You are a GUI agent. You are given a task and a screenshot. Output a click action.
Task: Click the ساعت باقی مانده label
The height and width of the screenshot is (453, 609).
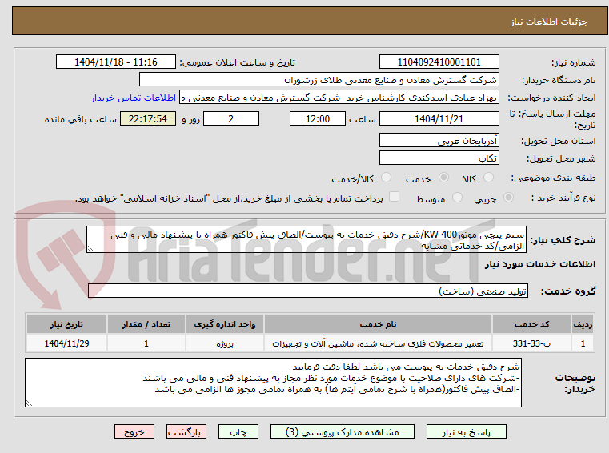pyautogui.click(x=80, y=119)
